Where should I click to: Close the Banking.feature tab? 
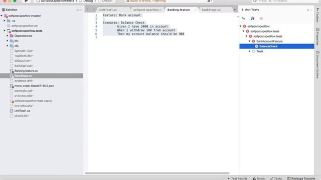click(195, 10)
